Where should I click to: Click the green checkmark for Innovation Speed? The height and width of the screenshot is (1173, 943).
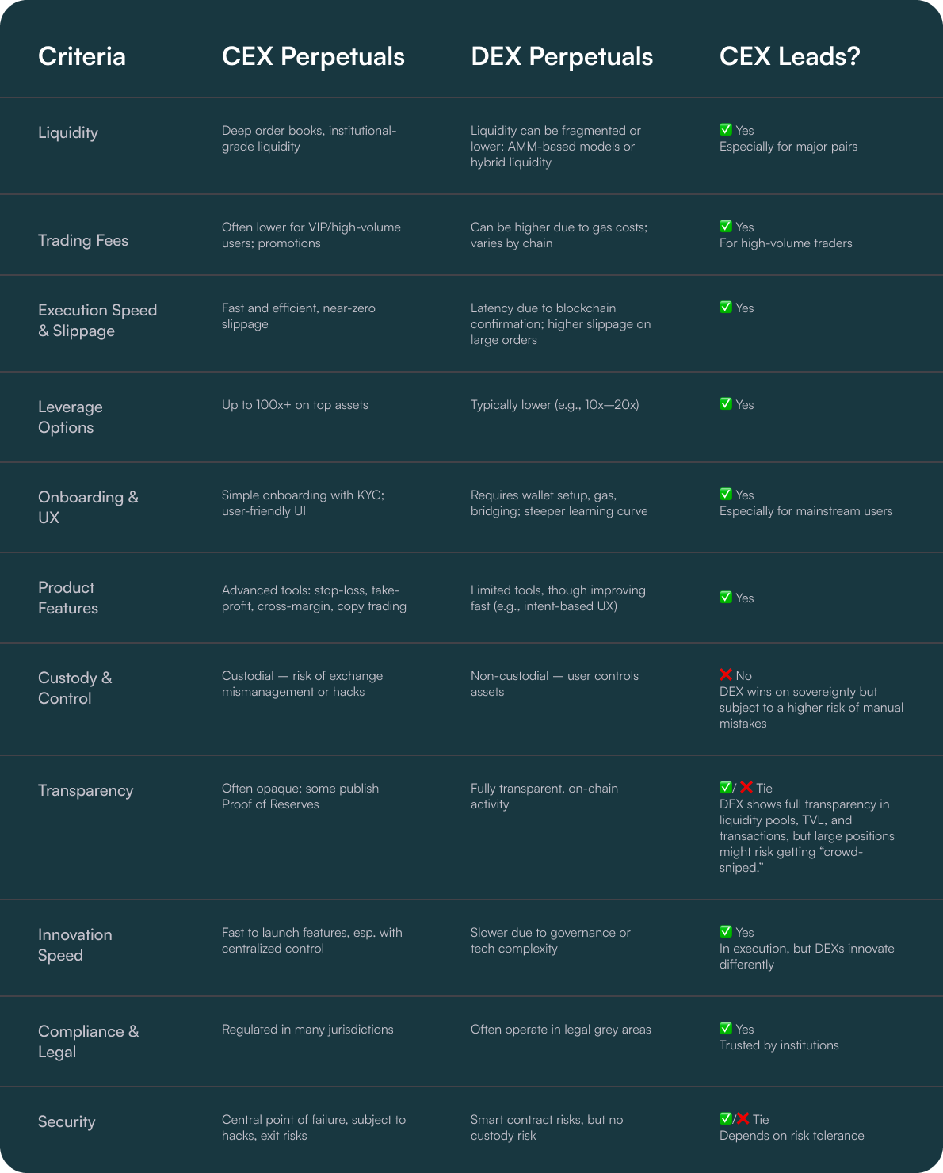pos(725,932)
